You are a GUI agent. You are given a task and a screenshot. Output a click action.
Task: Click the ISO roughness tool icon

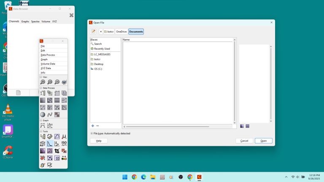click(64, 143)
